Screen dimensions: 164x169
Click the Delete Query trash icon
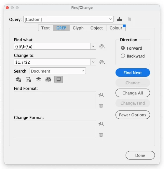click(129, 19)
